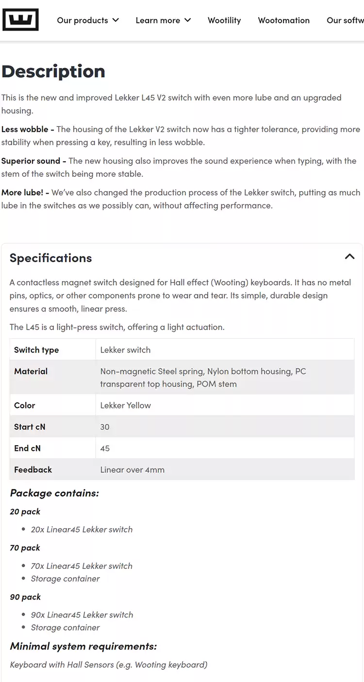Open the Our products menu

click(83, 20)
